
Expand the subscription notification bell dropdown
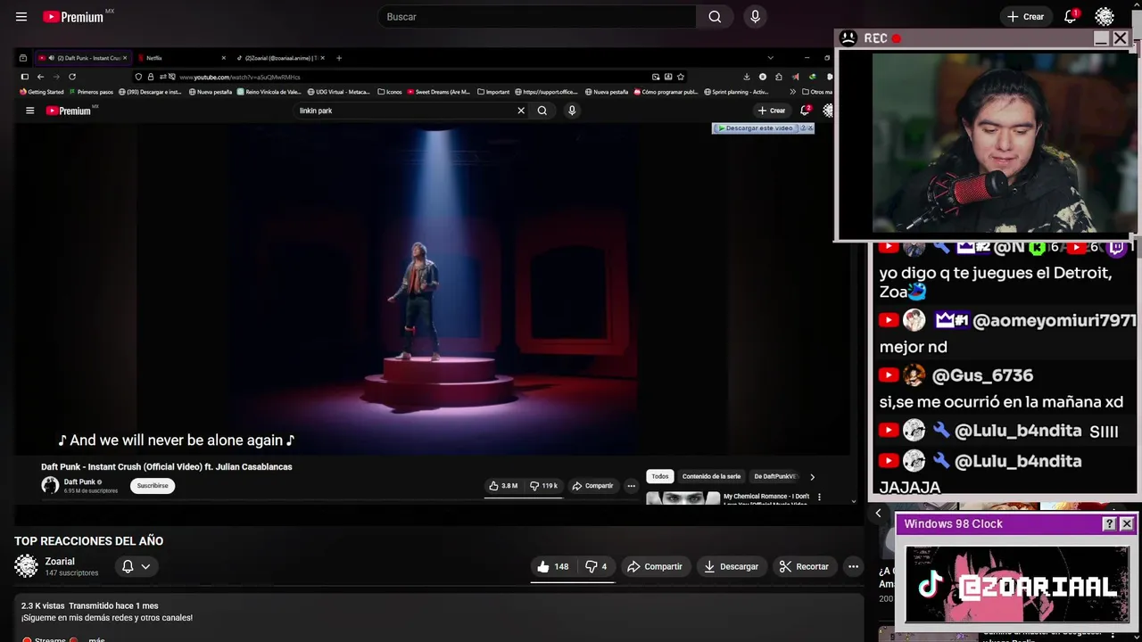coord(136,566)
